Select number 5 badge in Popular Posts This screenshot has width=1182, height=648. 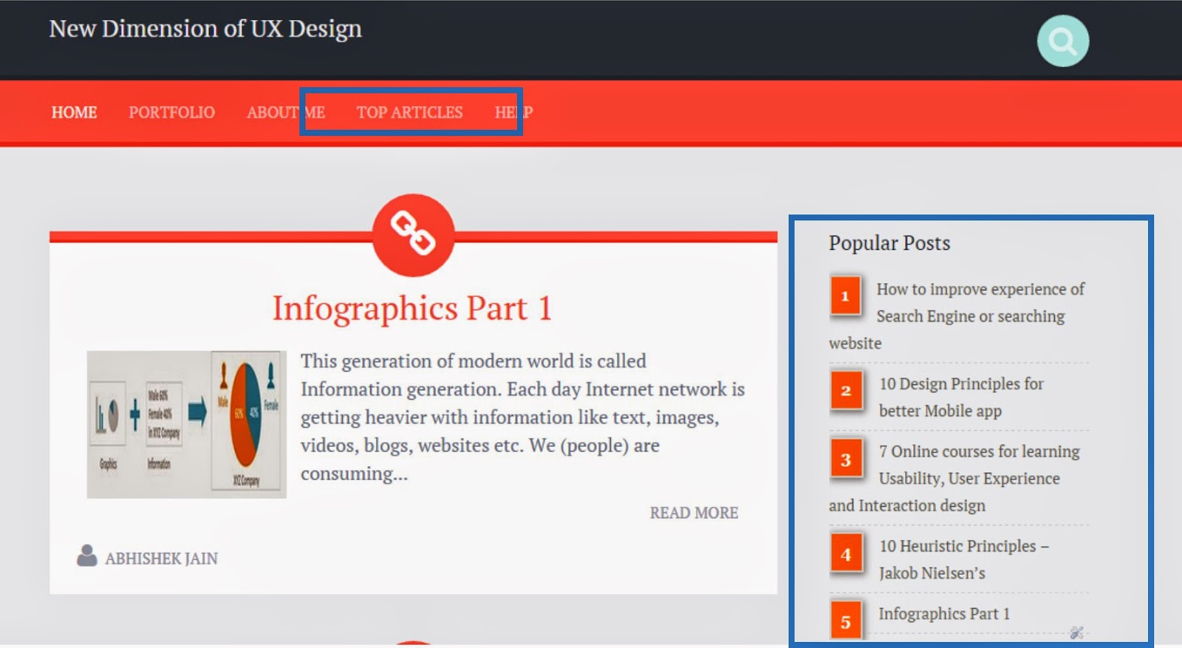[846, 621]
